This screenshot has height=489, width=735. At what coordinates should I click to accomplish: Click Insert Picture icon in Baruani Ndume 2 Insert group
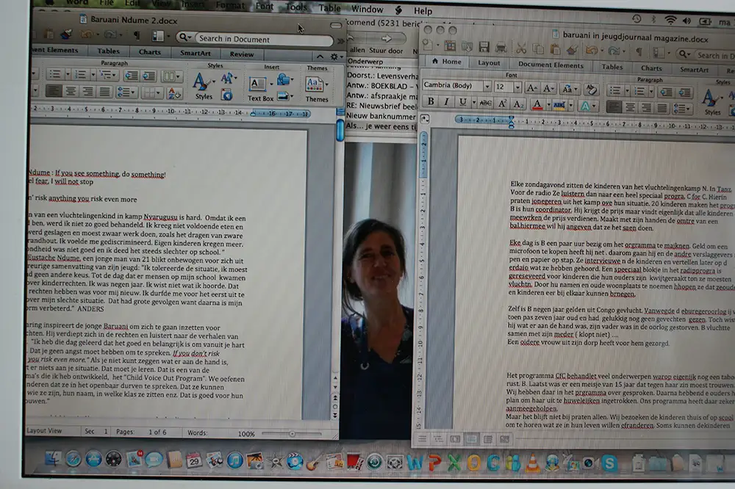[283, 96]
